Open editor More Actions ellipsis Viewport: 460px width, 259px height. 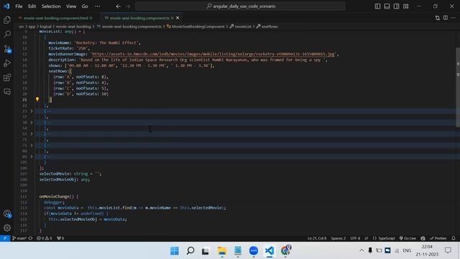(454, 18)
